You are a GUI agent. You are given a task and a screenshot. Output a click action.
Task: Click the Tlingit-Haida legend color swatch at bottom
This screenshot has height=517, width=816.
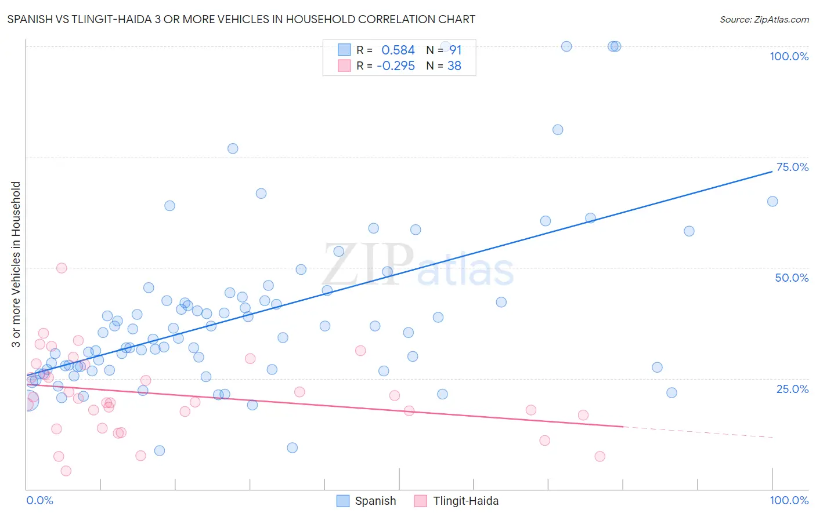point(421,501)
